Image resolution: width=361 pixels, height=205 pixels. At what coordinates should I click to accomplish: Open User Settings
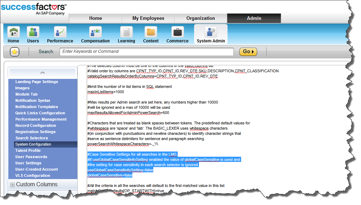(28, 163)
